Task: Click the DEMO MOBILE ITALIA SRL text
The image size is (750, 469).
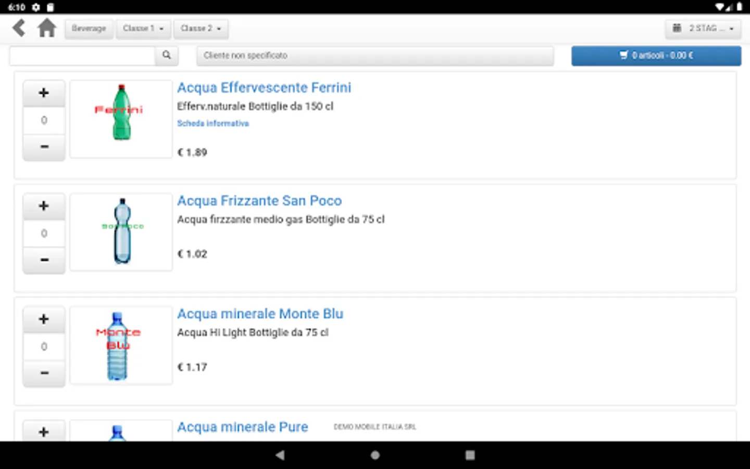Action: (x=375, y=427)
